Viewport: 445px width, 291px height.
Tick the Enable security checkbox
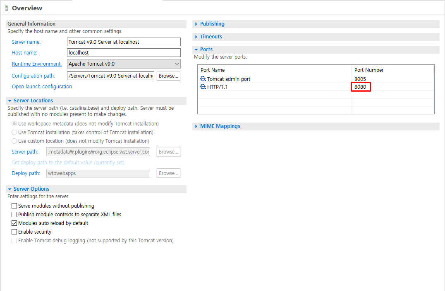(14, 232)
